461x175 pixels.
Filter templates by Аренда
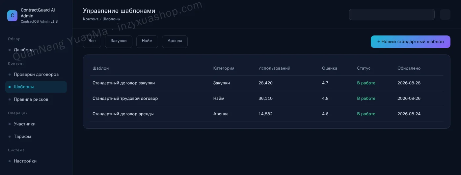click(175, 42)
